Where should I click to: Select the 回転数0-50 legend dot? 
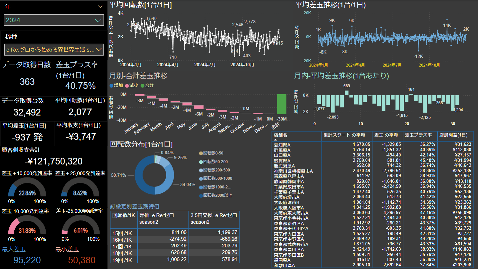[201, 153]
